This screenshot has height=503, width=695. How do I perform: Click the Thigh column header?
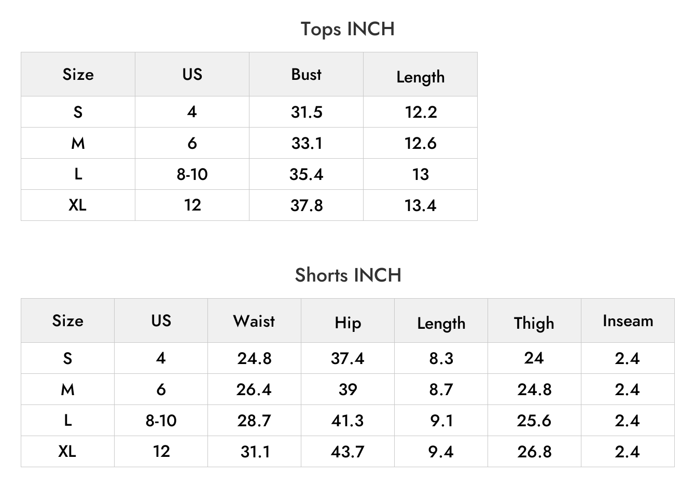534,323
